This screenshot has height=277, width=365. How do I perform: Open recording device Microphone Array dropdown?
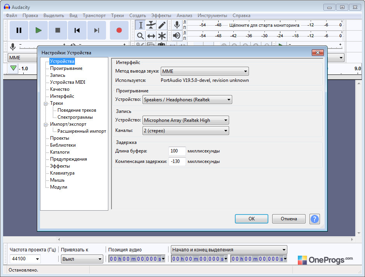click(186, 120)
